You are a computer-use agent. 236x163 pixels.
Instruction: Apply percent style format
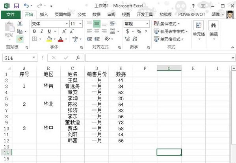(139, 31)
